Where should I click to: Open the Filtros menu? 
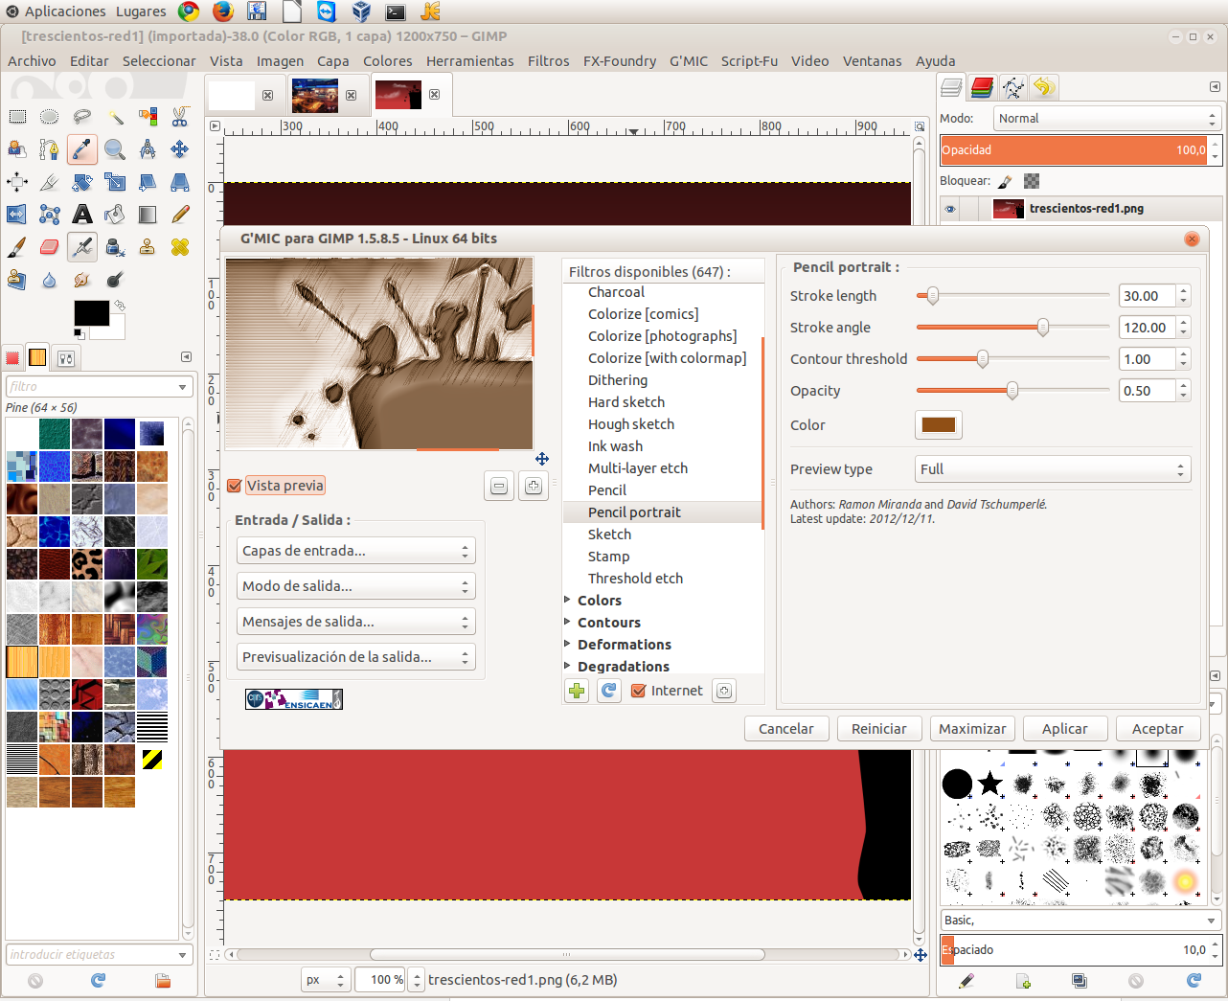(x=548, y=61)
